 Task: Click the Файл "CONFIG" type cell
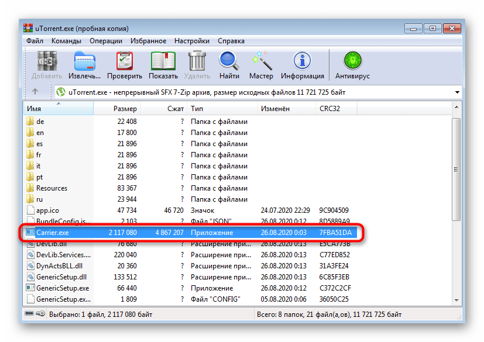pyautogui.click(x=215, y=299)
